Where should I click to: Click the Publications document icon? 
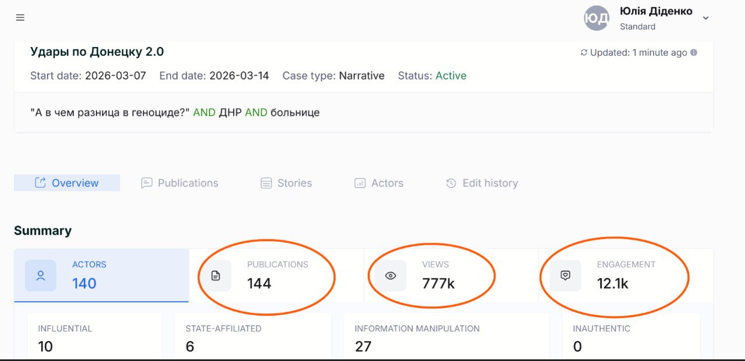[216, 276]
